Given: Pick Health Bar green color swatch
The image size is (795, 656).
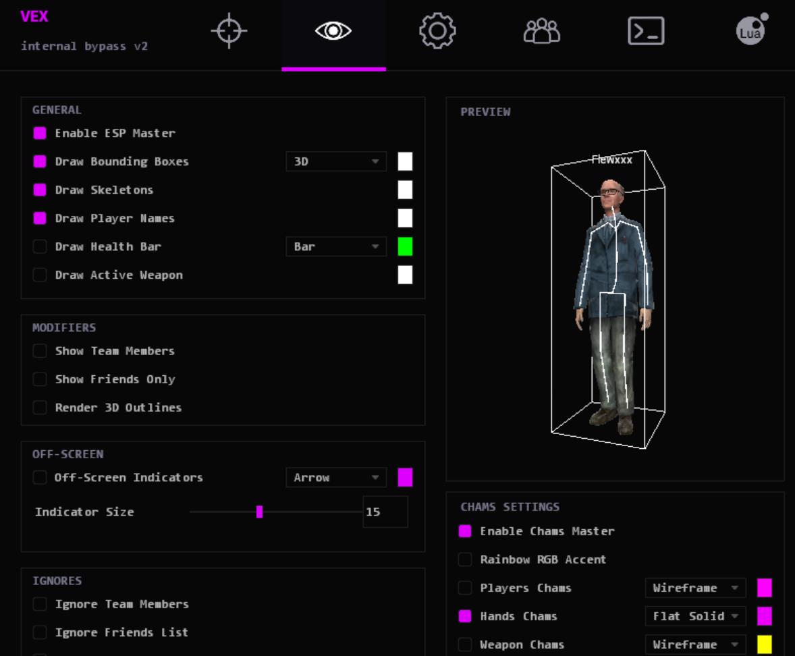Looking at the screenshot, I should coord(405,246).
